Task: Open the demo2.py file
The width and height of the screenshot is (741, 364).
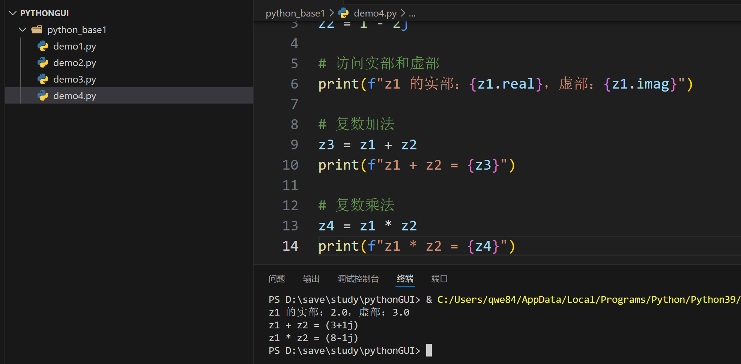Action: (x=75, y=62)
